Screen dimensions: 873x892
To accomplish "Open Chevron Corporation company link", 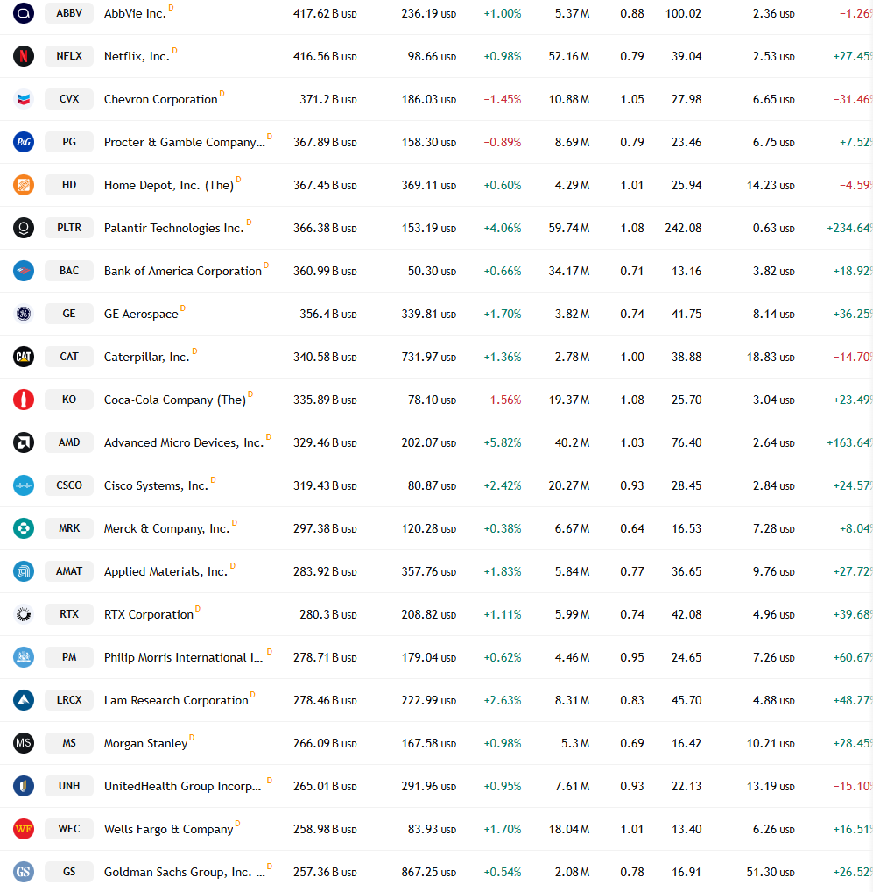I will [161, 99].
